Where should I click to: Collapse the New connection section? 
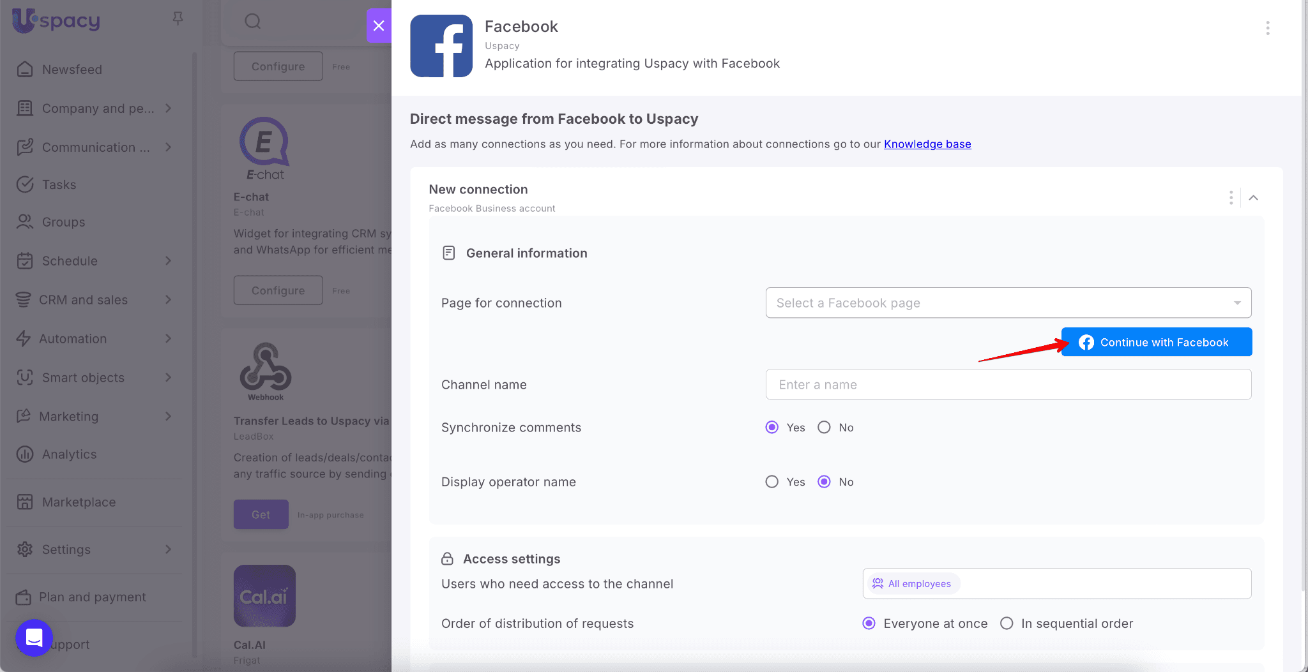point(1254,198)
